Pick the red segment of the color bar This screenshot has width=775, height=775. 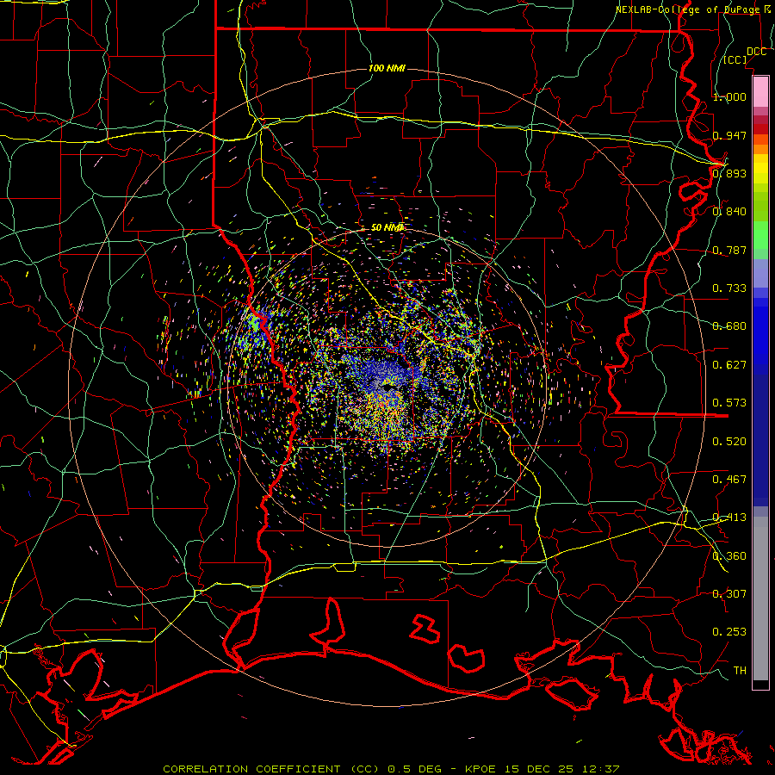tap(760, 129)
